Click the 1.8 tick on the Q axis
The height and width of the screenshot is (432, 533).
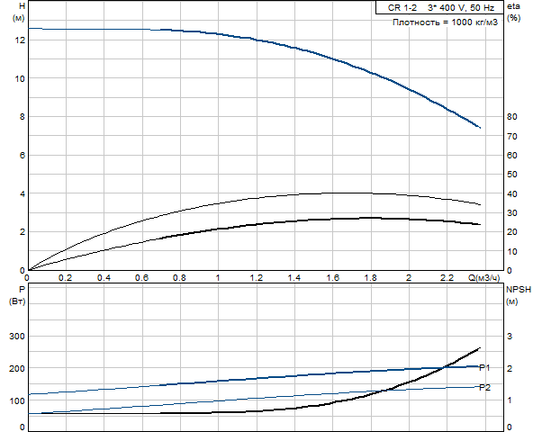[371, 278]
